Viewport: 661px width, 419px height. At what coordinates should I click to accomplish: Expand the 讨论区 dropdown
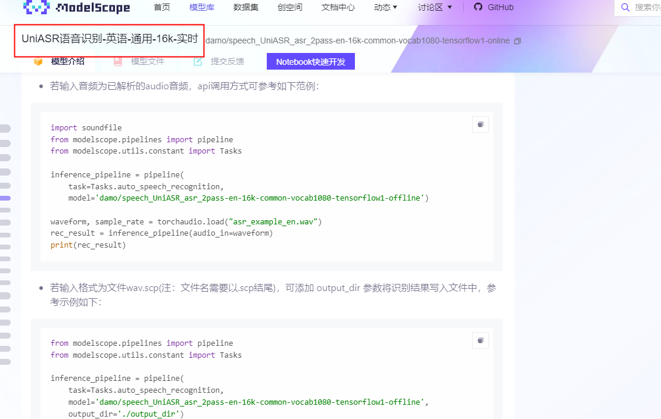tap(435, 7)
